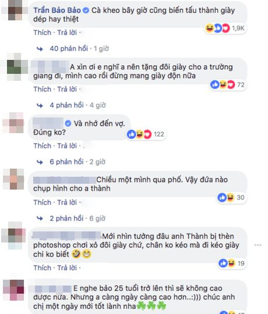Viewport: 268px width, 314px height.
Task: Expand 4 phản hồi replies
Action: tap(66, 105)
